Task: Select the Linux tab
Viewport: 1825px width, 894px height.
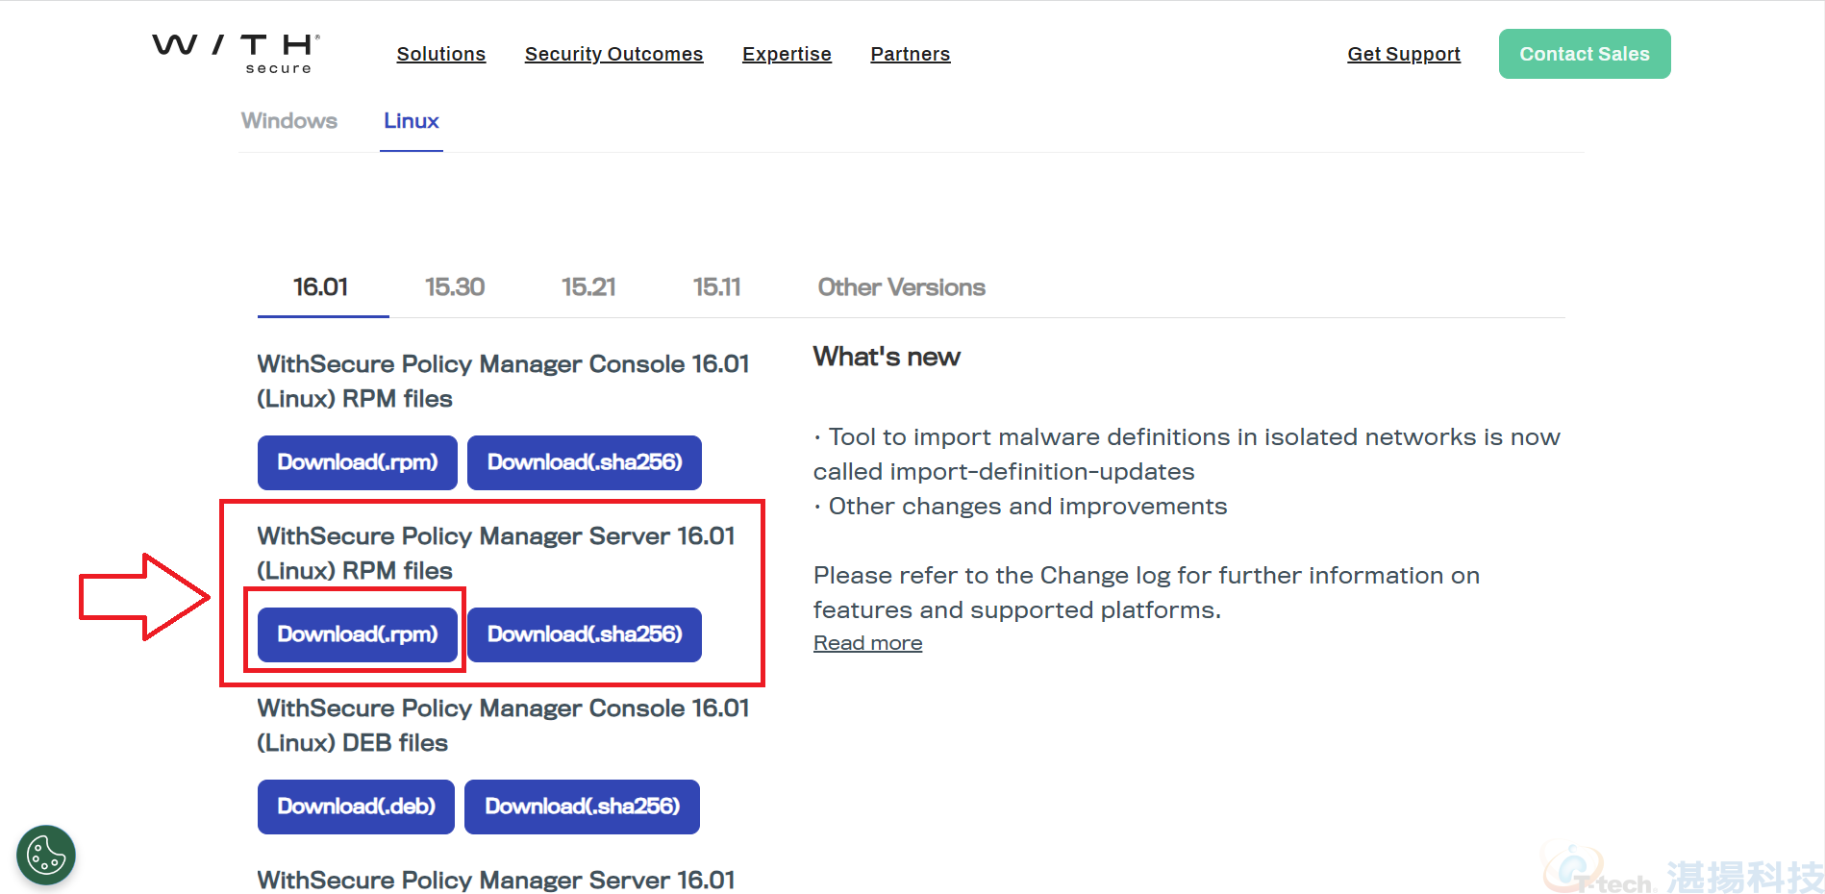Action: point(412,121)
